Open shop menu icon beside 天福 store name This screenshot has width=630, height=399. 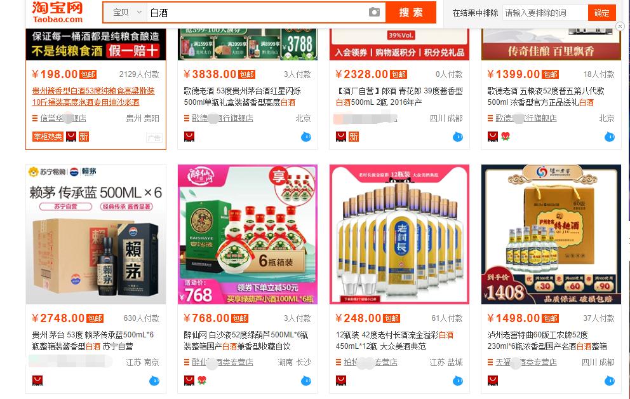[490, 362]
